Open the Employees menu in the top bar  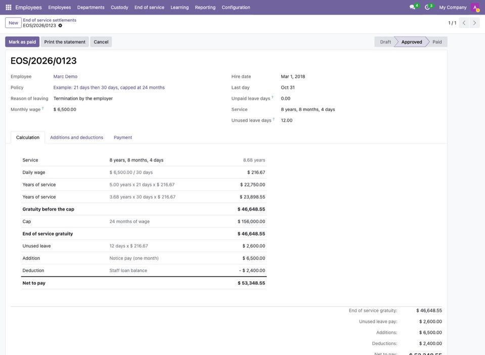coord(59,8)
